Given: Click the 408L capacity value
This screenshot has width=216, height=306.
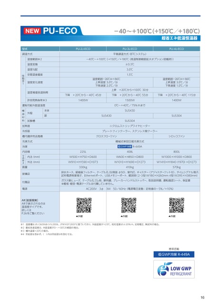Looking at the screenshot, I should 130,152.
